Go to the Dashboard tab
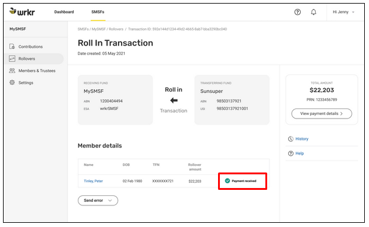Screen dimensions: 369x227 (x=64, y=12)
